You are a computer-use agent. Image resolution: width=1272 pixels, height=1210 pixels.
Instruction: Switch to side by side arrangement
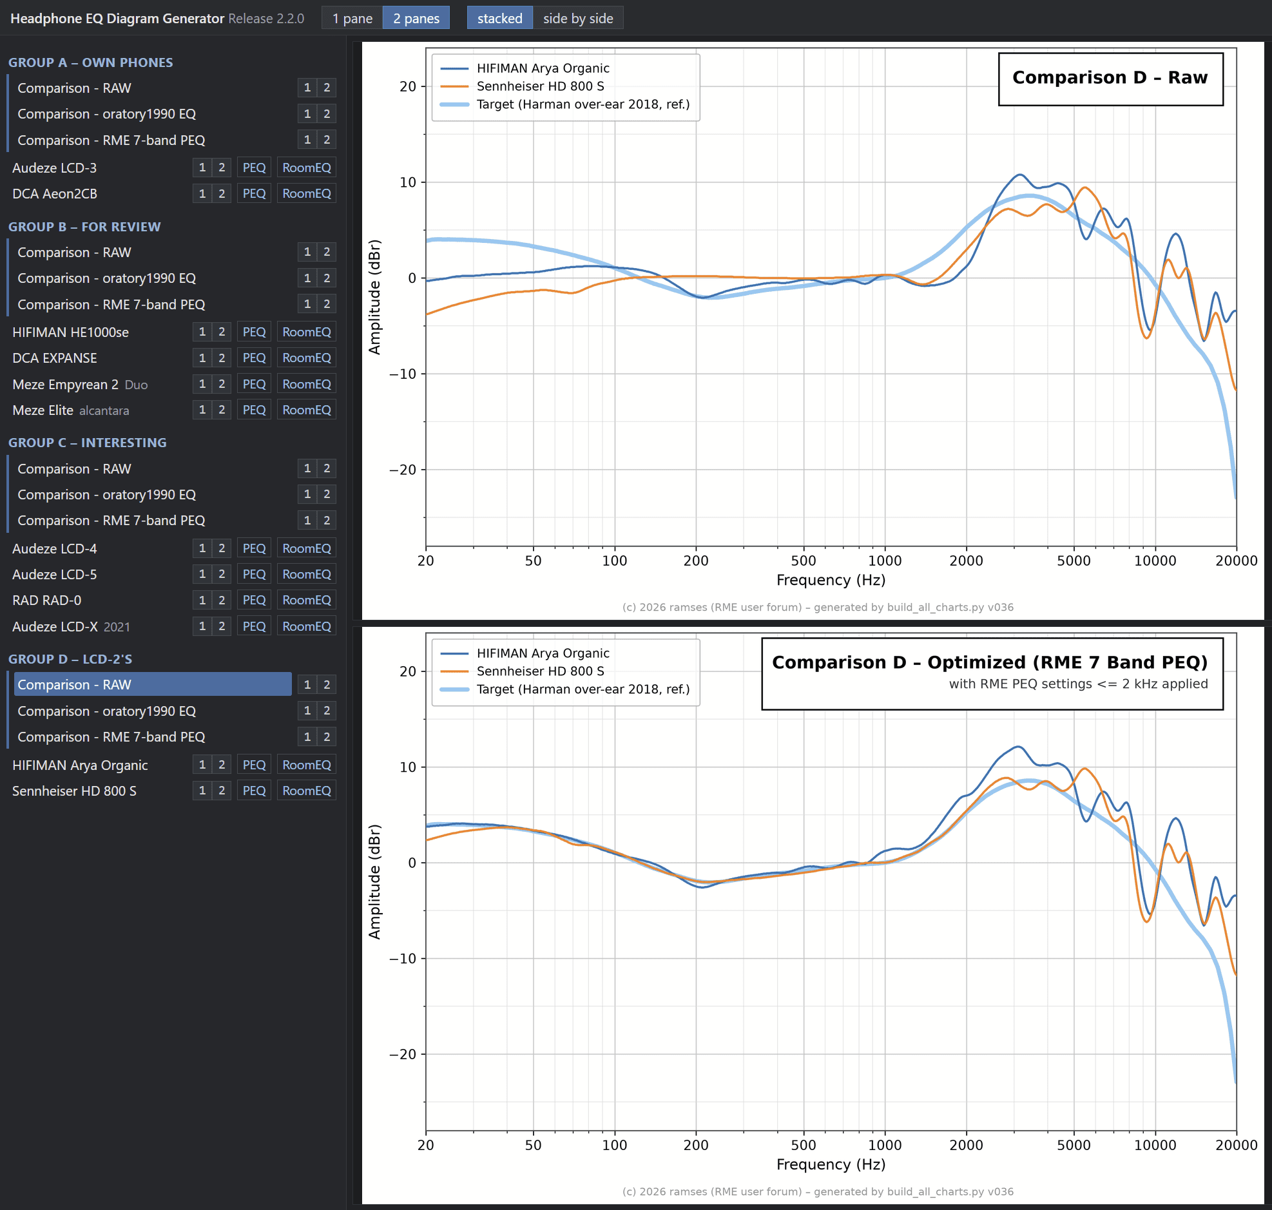click(x=578, y=18)
